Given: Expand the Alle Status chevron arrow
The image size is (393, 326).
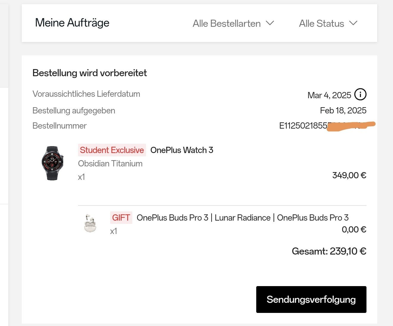Looking at the screenshot, I should (x=353, y=23).
